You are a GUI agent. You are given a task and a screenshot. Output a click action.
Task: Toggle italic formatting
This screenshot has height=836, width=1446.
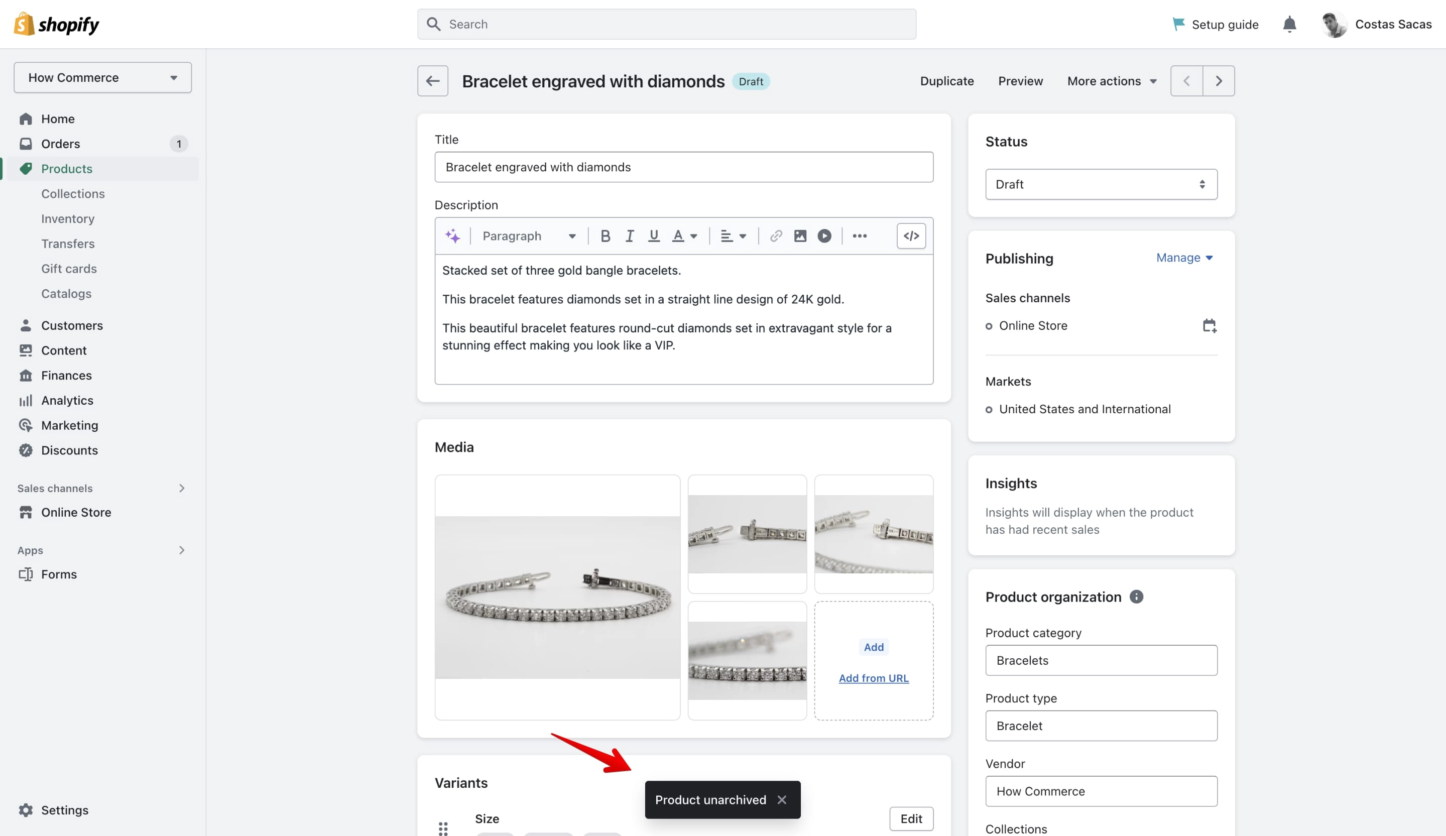630,236
